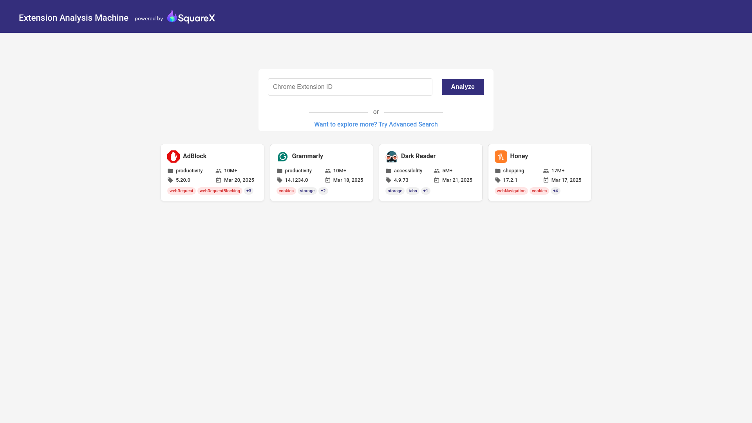Screen dimensions: 752x423
Task: Click tag icon beside version 4.9.73
Action: [x=389, y=180]
